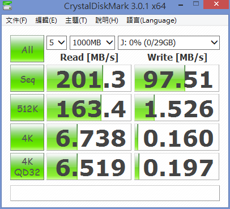Select the 4K read result 6.738
Viewport: 230px width, 209px height.
[89, 137]
